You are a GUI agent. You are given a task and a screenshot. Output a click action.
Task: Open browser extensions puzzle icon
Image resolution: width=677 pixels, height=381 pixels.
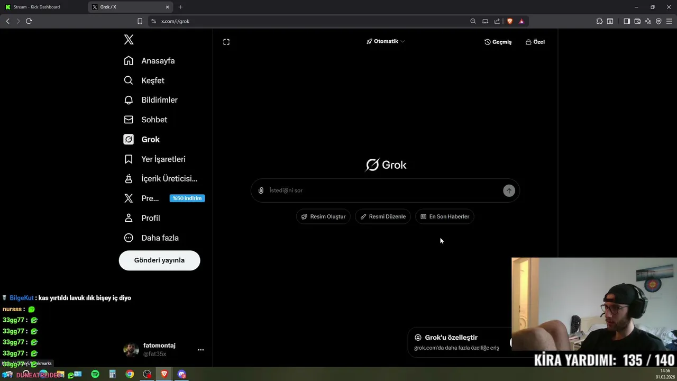pos(599,21)
